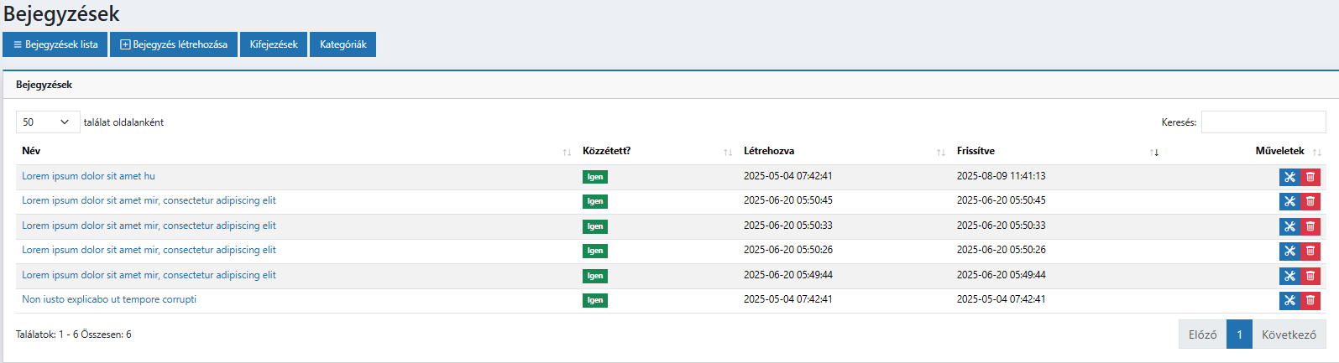The height and width of the screenshot is (363, 1339).
Task: Delete the "Non iusto explicabo" entry
Action: tap(1310, 300)
